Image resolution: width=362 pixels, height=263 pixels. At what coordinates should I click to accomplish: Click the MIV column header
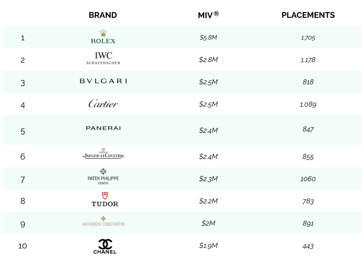208,15
